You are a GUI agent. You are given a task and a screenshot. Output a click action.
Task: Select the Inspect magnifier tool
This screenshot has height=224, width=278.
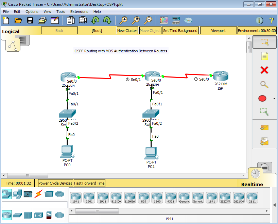(x=264, y=84)
